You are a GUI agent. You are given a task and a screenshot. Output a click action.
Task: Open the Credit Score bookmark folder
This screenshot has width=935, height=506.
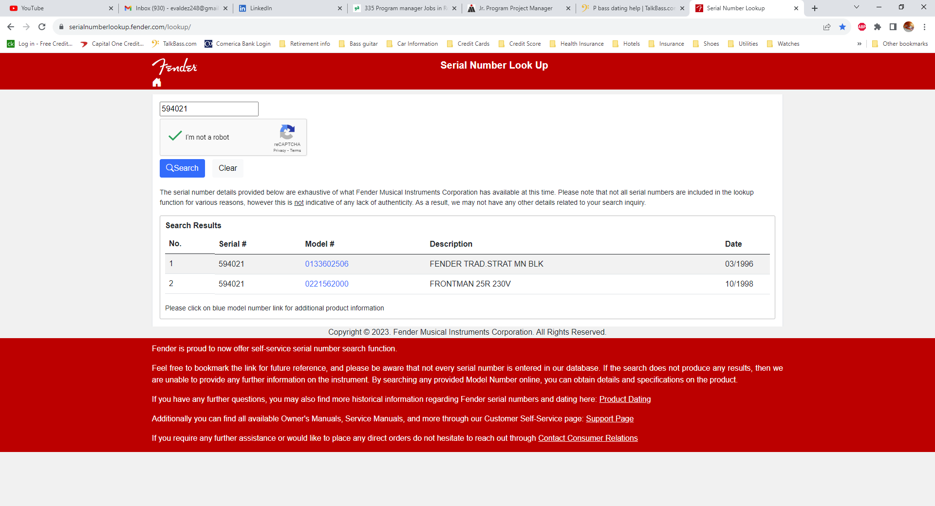click(x=520, y=44)
